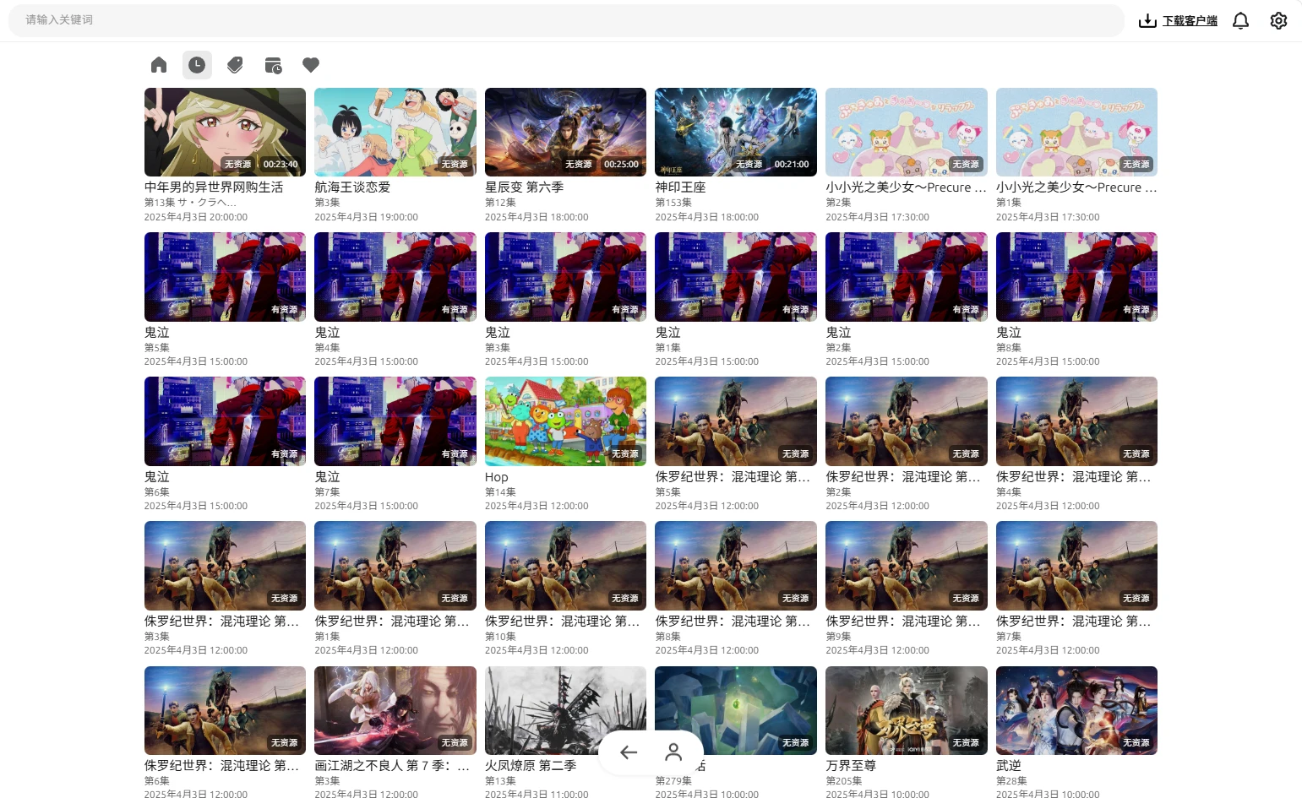Open the Hop episode 14 thumbnail
Screen dimensions: 1302x798
[565, 421]
